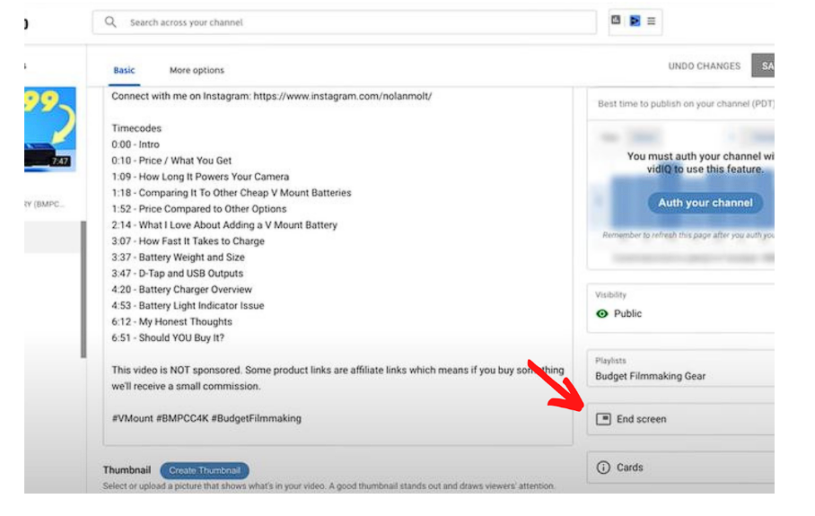
Task: Click the green Public eye icon
Action: [602, 314]
